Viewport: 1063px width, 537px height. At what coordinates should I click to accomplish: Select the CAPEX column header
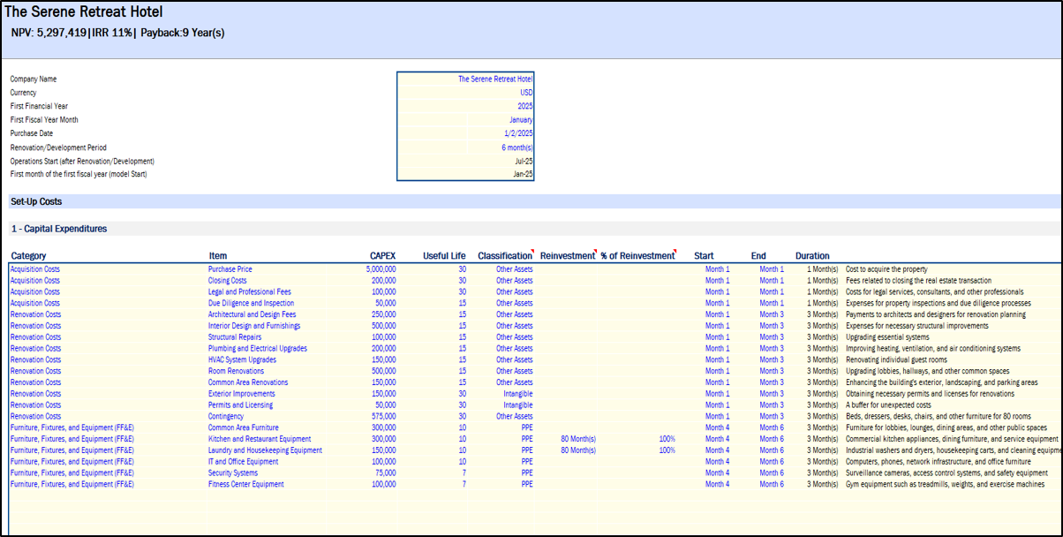pos(382,256)
